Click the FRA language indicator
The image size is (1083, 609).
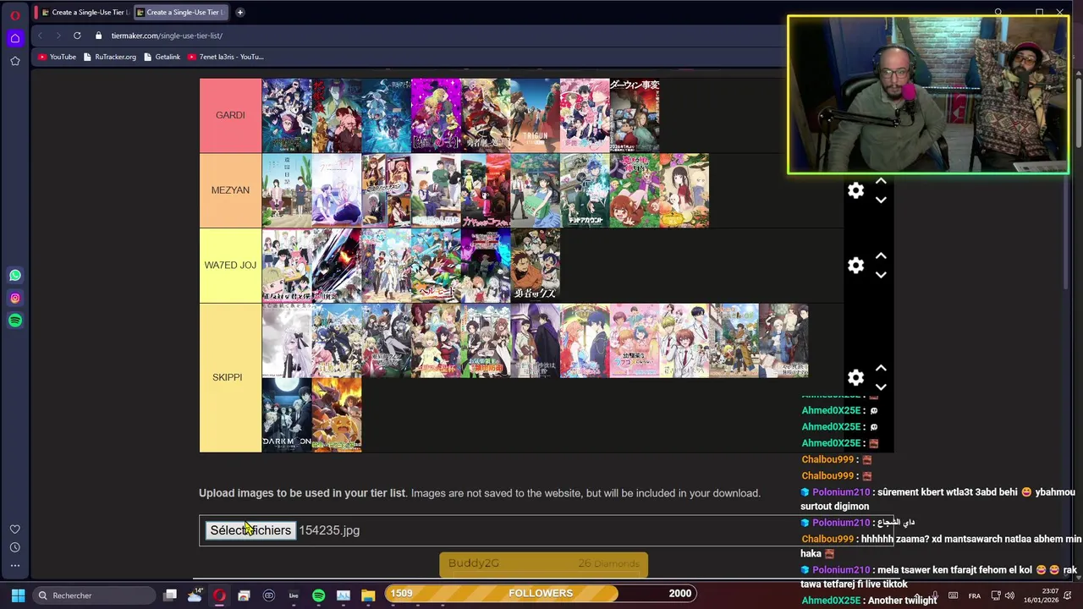click(974, 595)
